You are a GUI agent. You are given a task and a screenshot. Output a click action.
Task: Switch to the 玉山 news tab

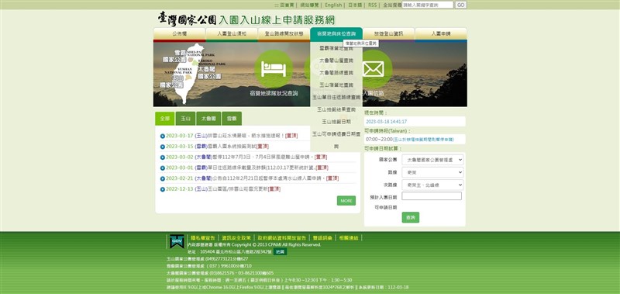(185, 119)
